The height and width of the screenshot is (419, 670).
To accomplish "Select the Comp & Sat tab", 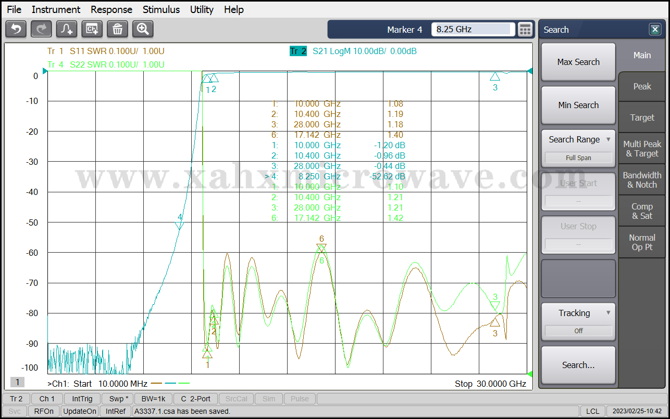I will point(642,211).
